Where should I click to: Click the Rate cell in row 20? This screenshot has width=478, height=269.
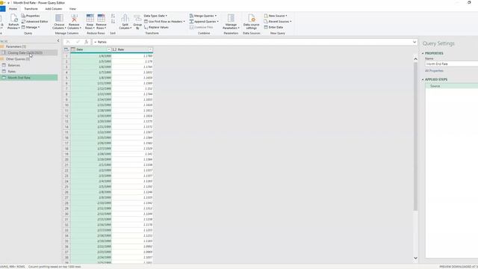pos(132,159)
